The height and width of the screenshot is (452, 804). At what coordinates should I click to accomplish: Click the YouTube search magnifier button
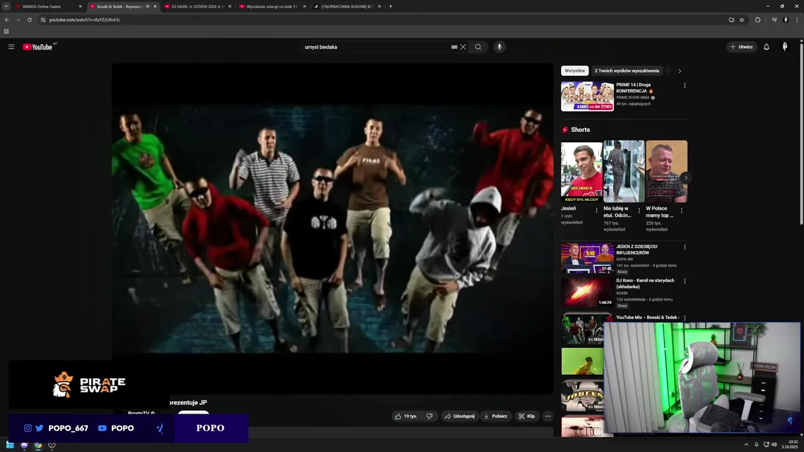478,47
